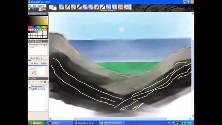Open the brush toolbar more-tools dropdown arrow
The width and height of the screenshot is (222, 125).
coord(130,7)
